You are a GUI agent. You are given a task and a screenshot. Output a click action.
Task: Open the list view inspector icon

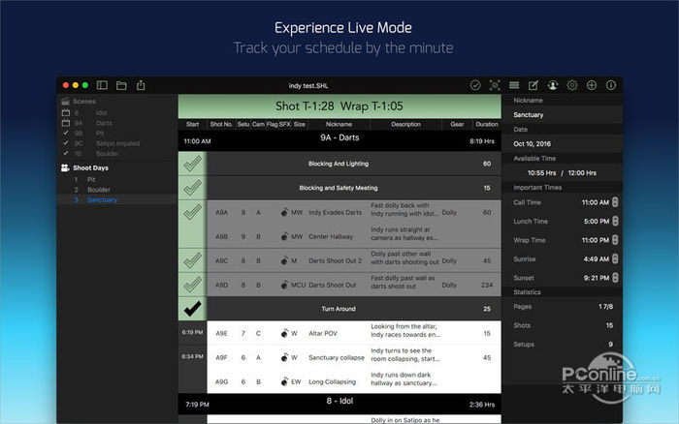(x=514, y=85)
